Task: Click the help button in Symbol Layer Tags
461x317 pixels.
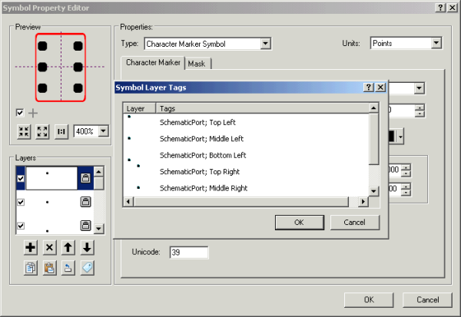Action: point(368,88)
